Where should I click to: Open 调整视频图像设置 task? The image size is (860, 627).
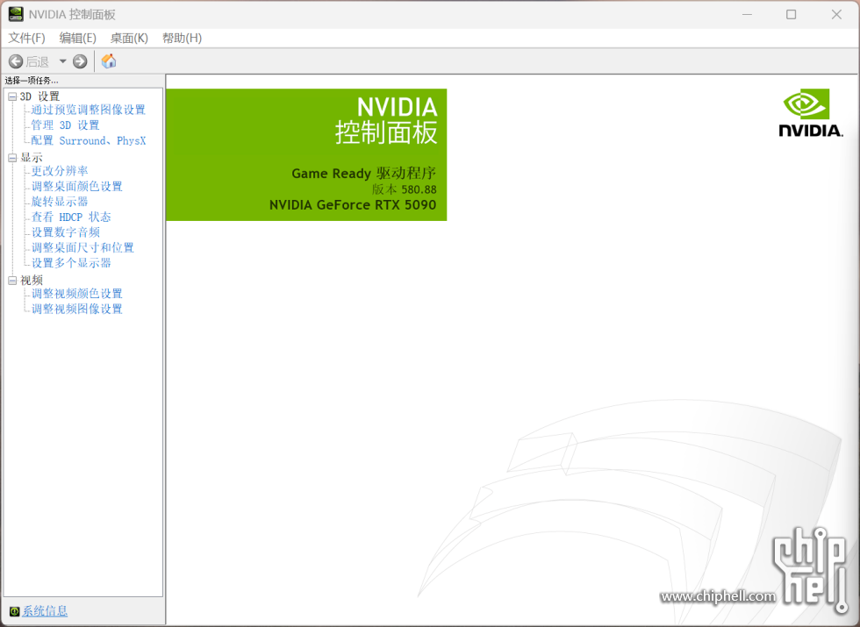point(77,309)
